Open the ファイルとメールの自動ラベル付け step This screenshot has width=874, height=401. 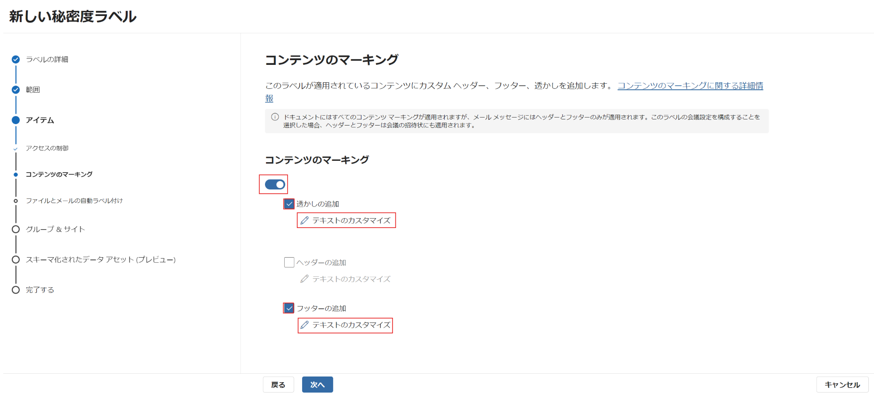tap(74, 201)
